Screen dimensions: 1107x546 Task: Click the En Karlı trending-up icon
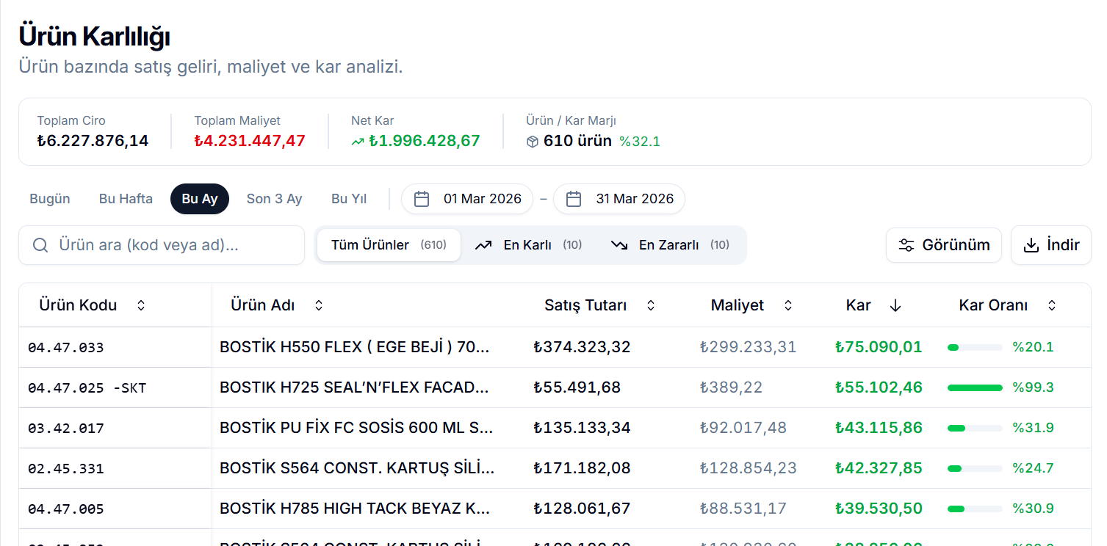483,245
